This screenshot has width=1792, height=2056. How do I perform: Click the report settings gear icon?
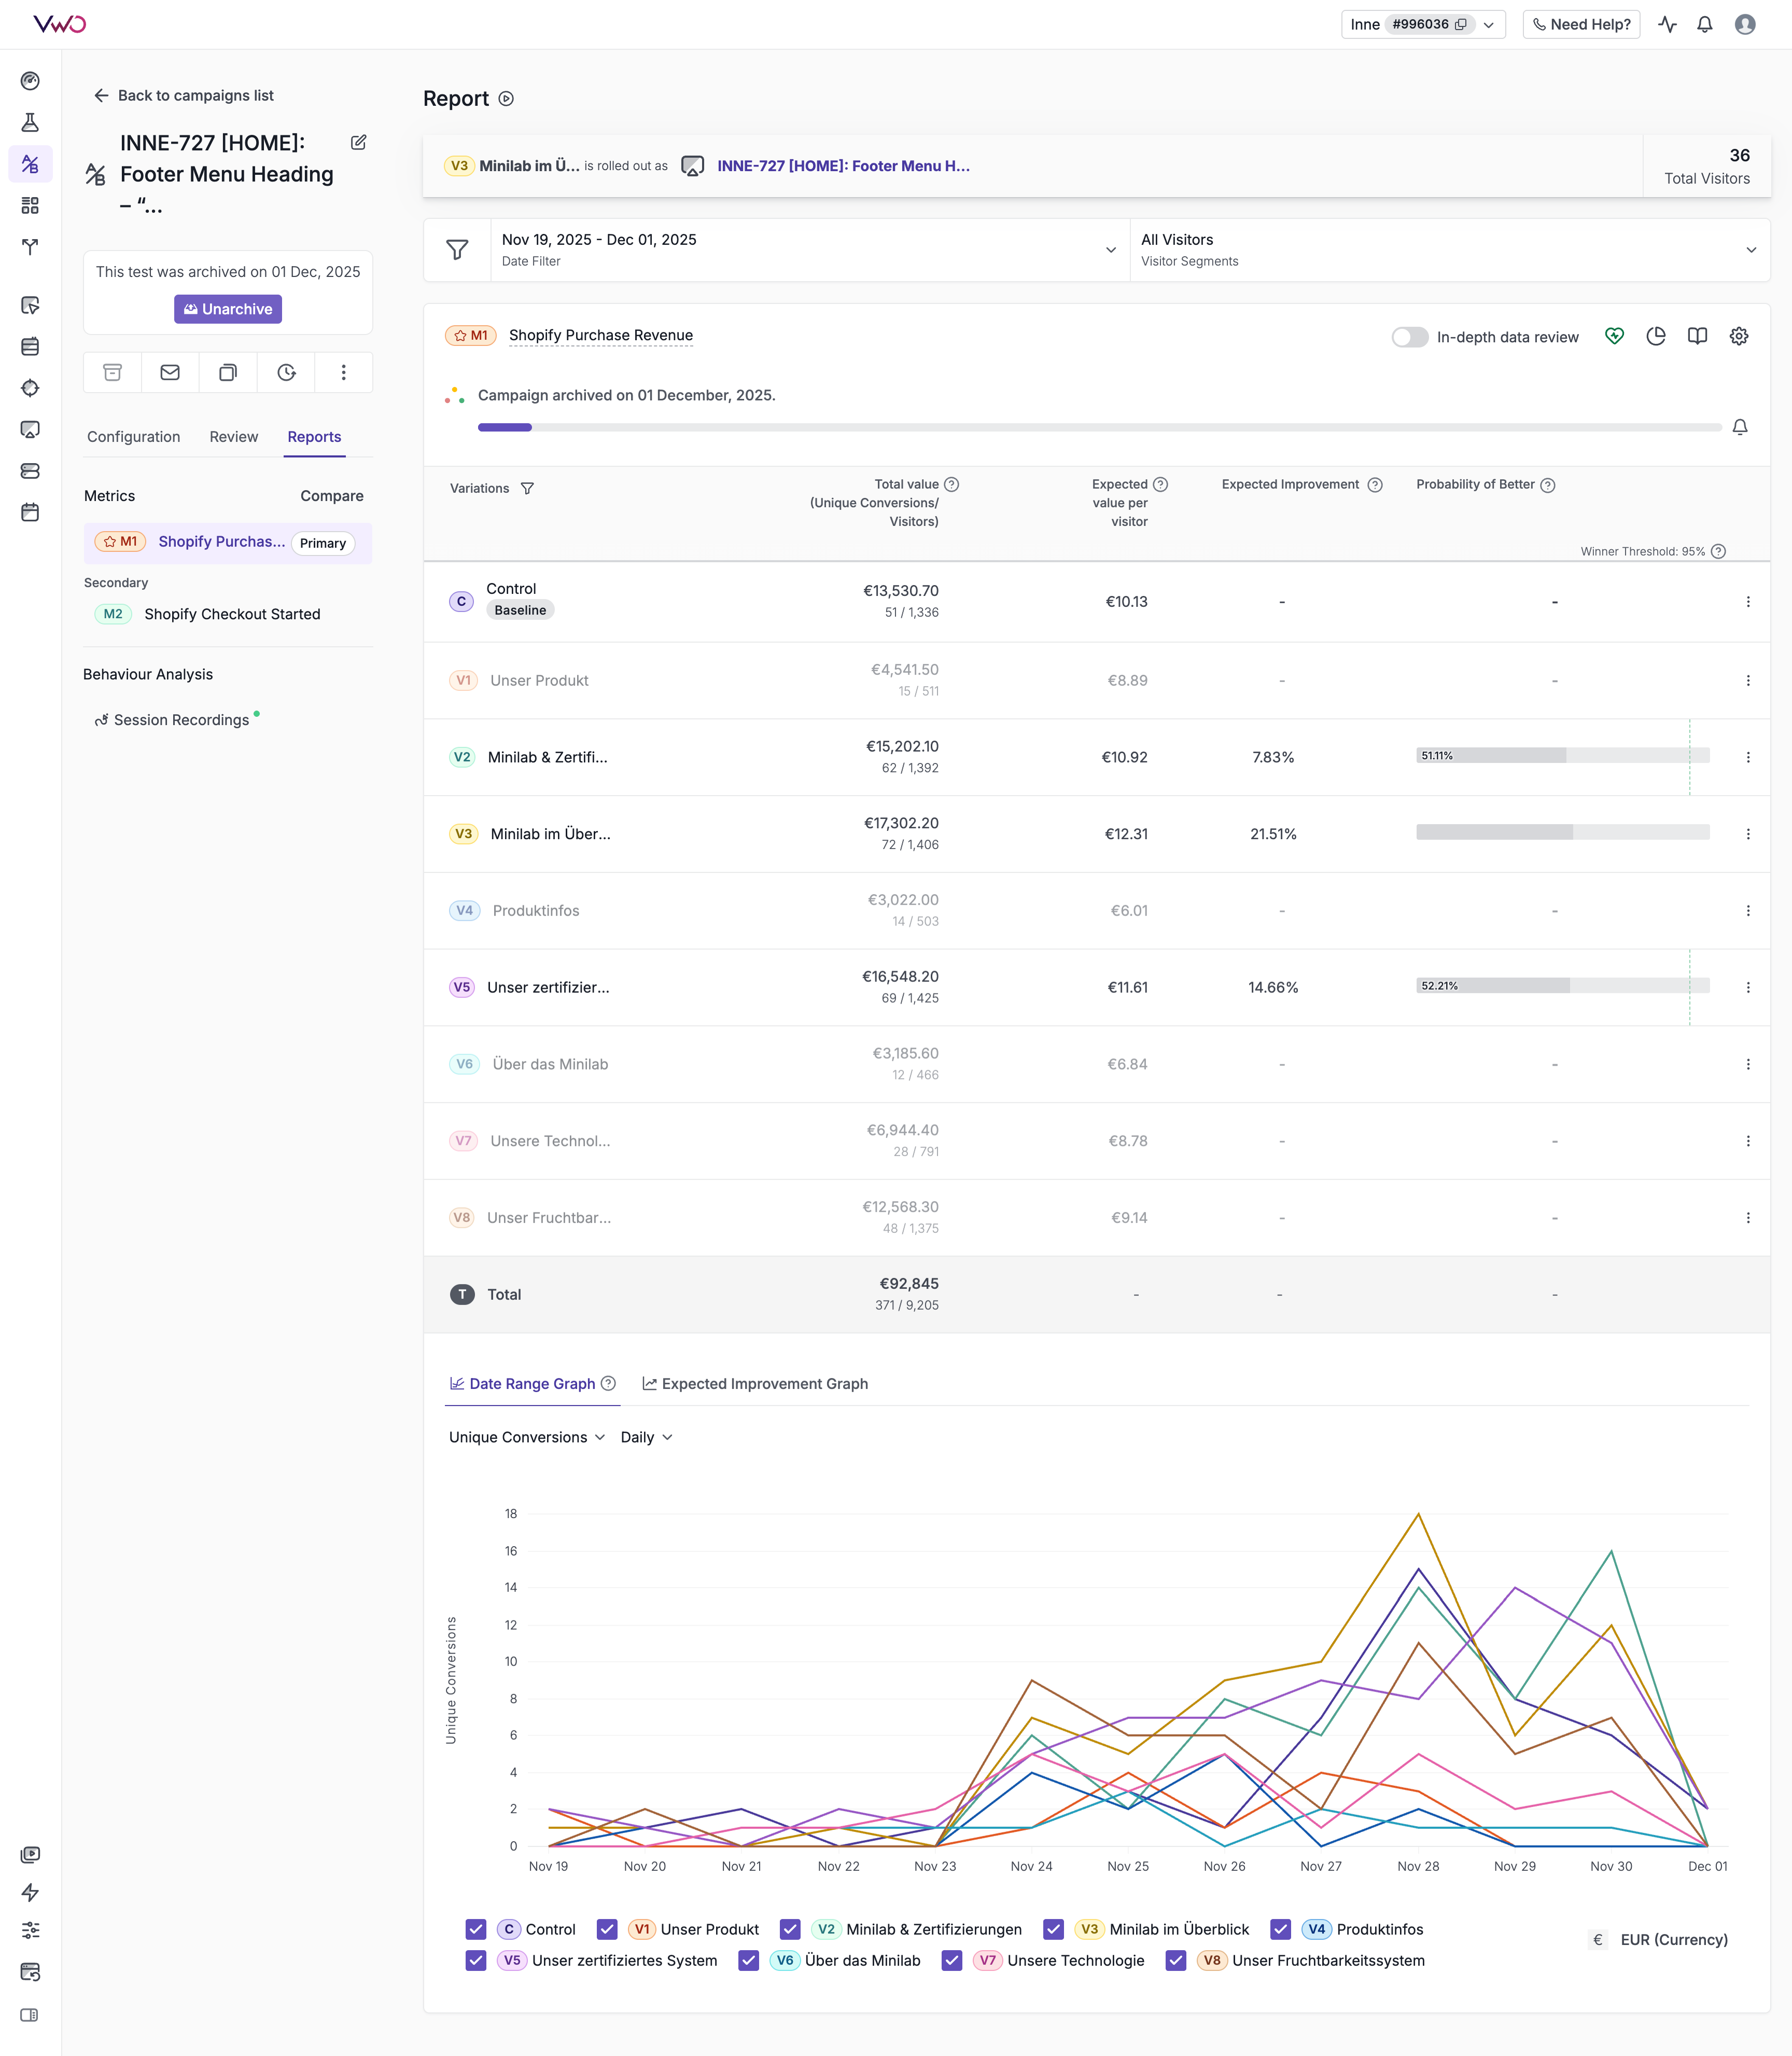pos(1739,336)
